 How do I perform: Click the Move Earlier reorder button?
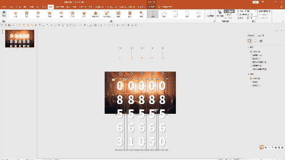[x=264, y=15]
